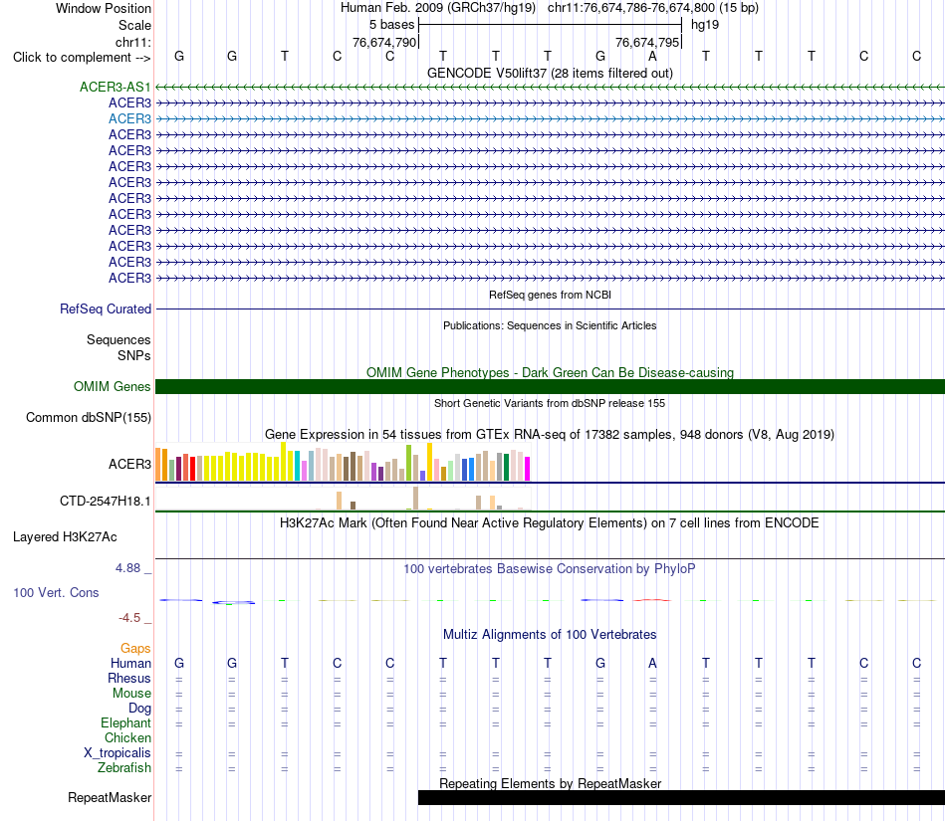The image size is (946, 821).
Task: Click the dark green OMIM gene bar
Action: point(550,386)
